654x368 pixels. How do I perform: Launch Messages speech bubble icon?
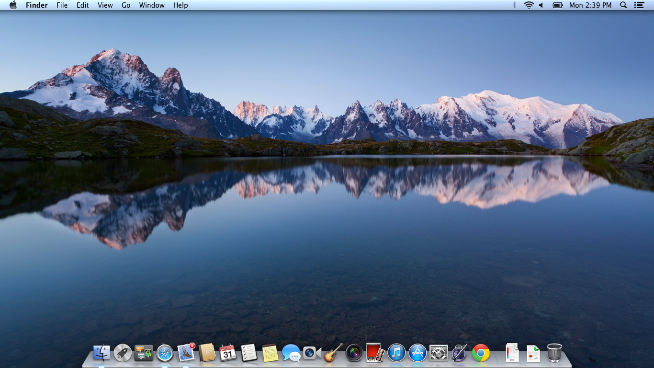(x=291, y=353)
